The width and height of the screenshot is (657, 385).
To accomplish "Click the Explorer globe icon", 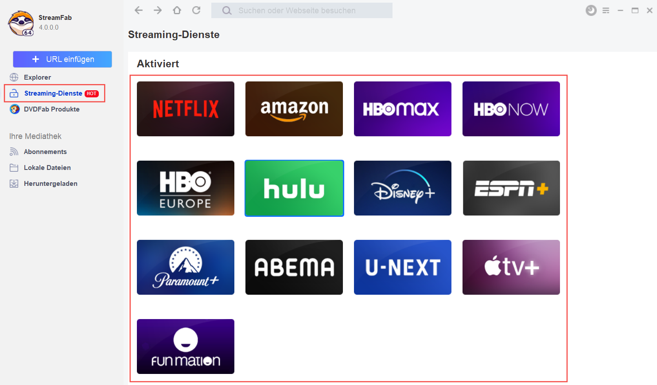I will pos(14,77).
